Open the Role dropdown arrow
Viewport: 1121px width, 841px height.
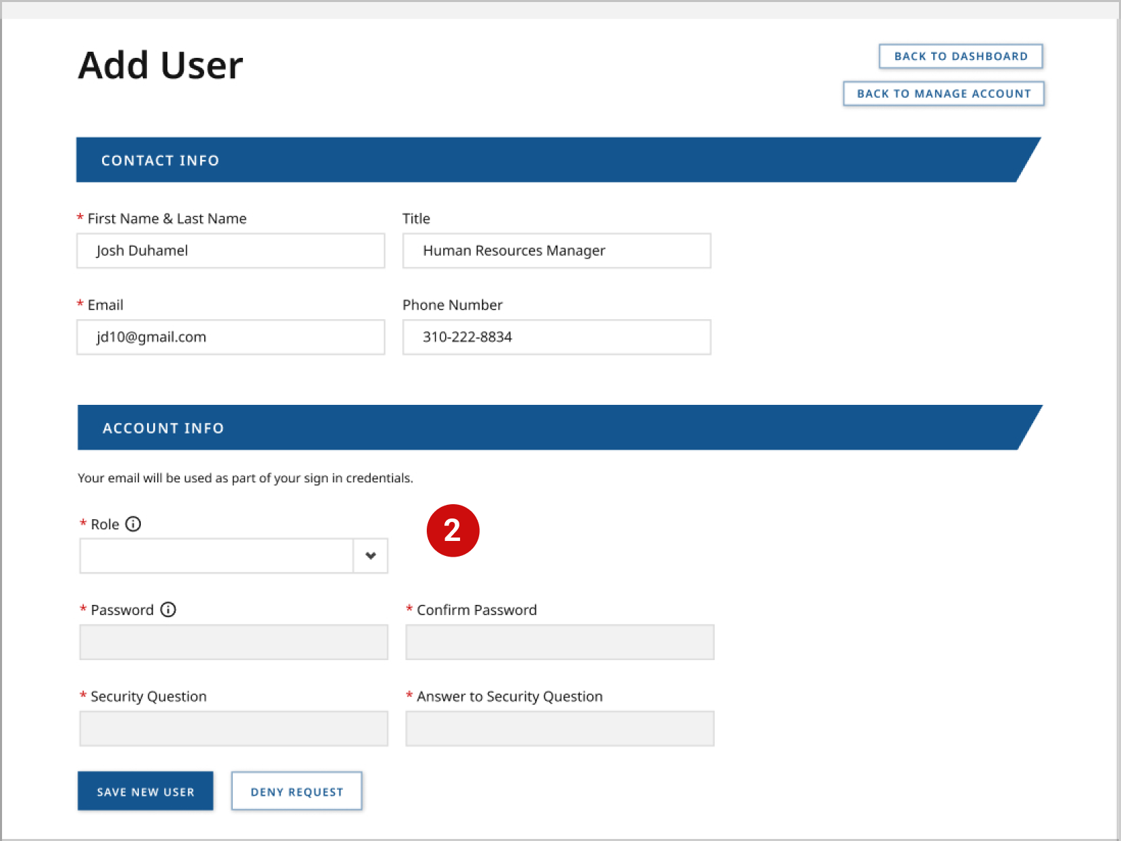371,556
